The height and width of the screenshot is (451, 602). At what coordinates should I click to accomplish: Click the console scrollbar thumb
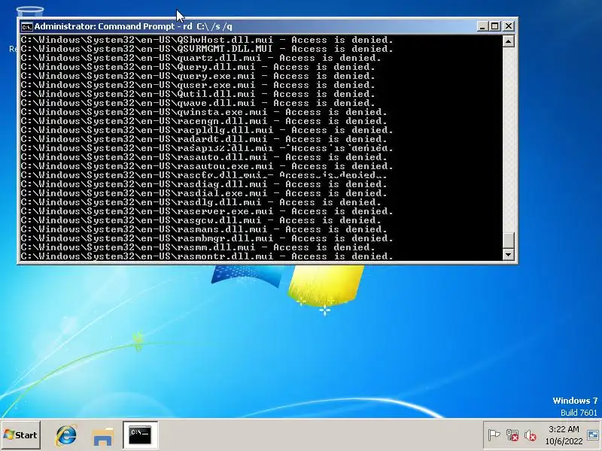pos(509,241)
